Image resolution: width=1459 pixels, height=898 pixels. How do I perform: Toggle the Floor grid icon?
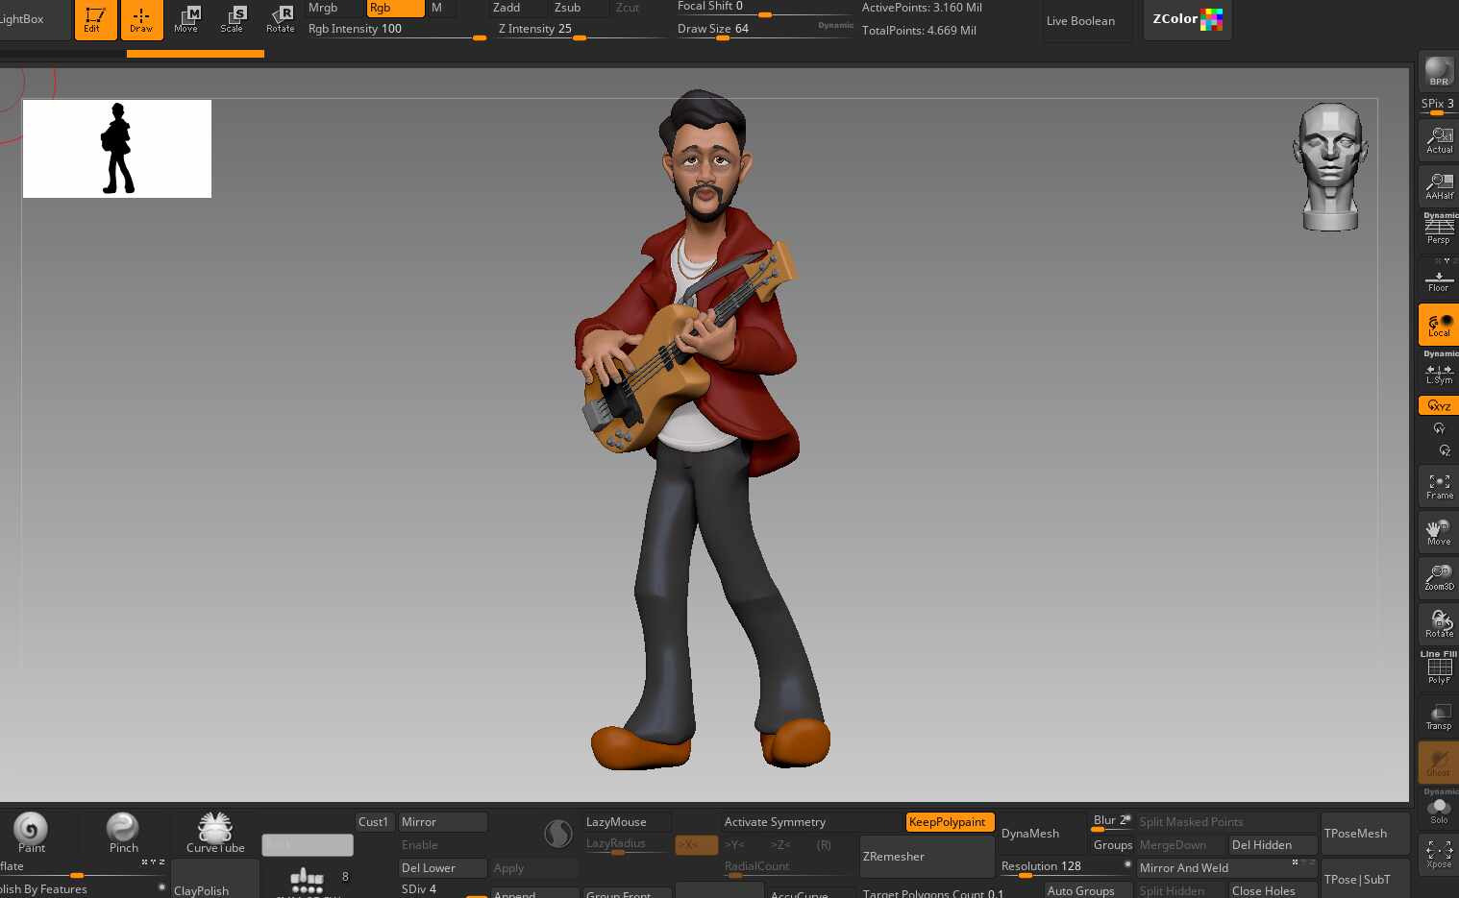[1439, 279]
